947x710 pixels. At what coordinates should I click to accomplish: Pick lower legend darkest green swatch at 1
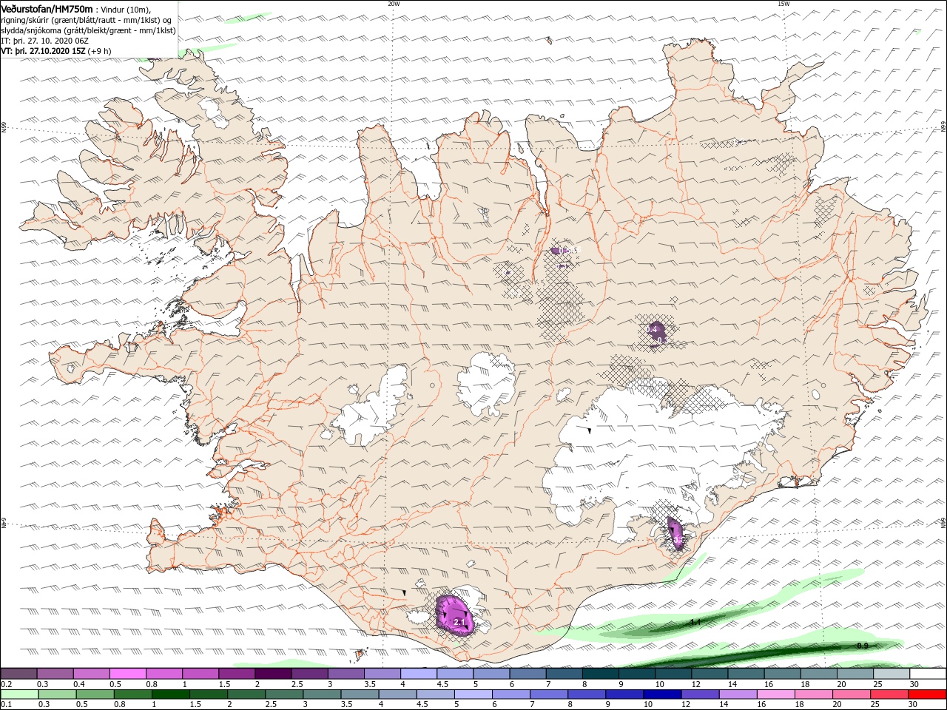pos(170,694)
